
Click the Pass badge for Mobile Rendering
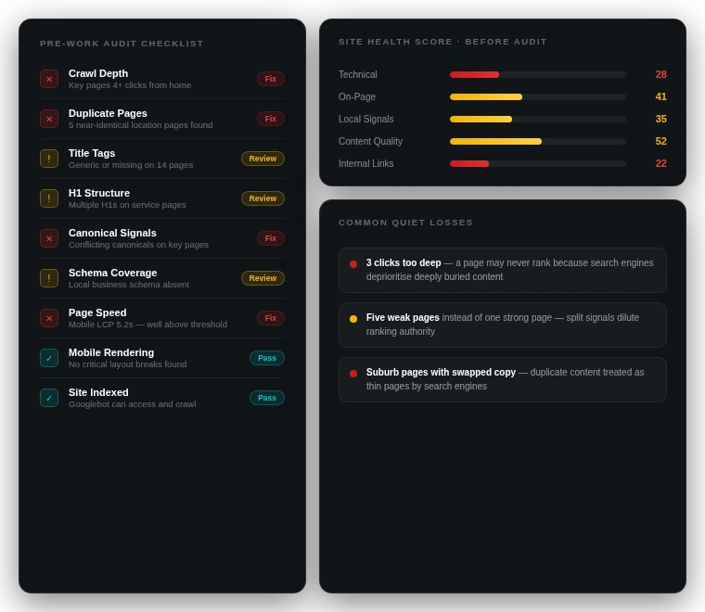(266, 358)
